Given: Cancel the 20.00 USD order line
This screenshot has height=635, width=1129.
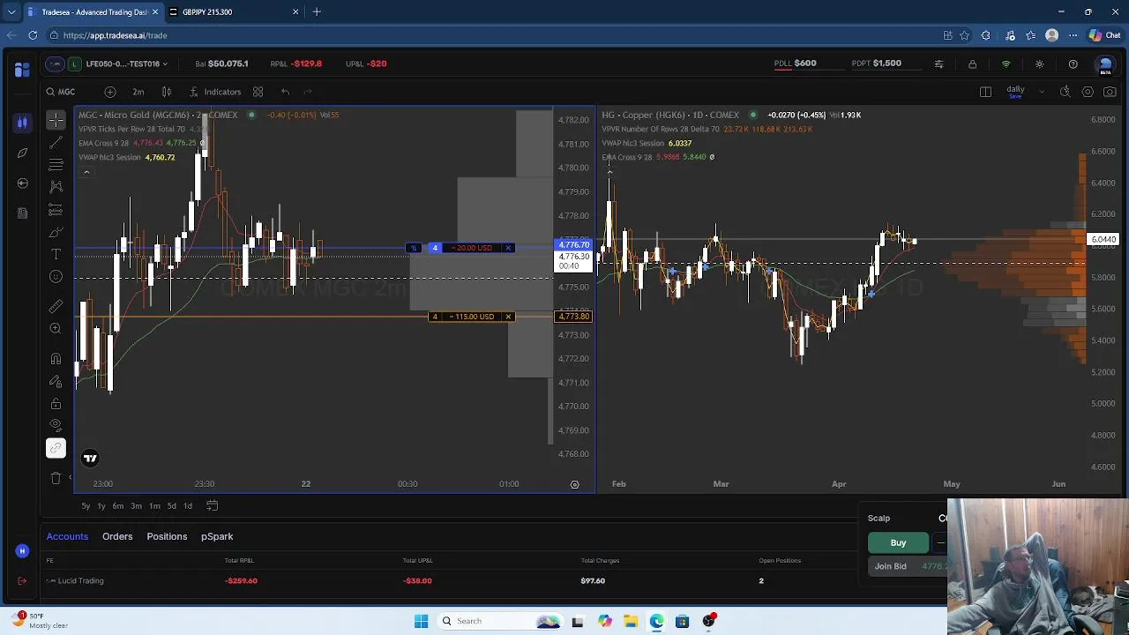Looking at the screenshot, I should tap(508, 248).
